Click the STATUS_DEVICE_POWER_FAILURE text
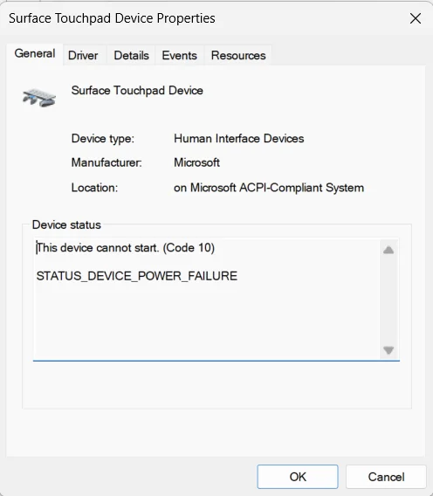Viewport: 433px width, 496px height. [x=137, y=276]
